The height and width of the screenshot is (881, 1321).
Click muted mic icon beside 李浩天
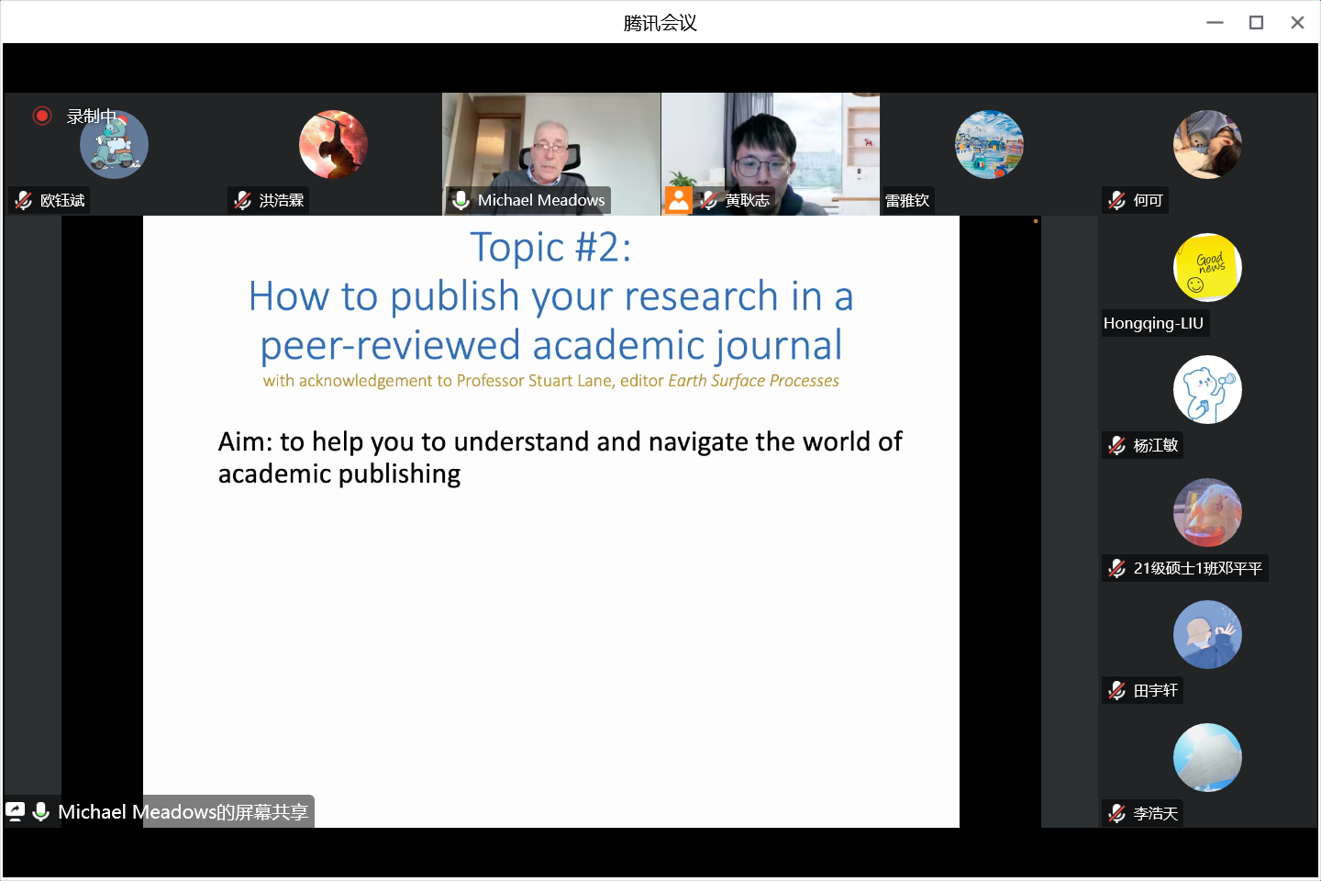click(1117, 813)
